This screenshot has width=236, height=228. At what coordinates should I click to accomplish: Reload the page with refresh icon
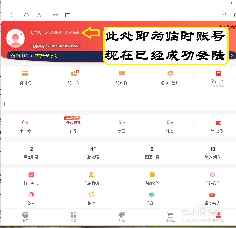[x=27, y=15]
